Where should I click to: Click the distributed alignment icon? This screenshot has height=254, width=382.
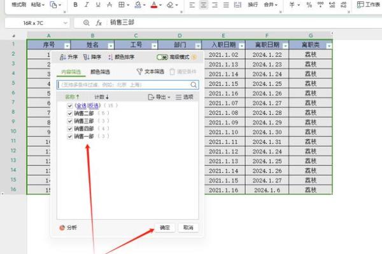[x=237, y=4]
